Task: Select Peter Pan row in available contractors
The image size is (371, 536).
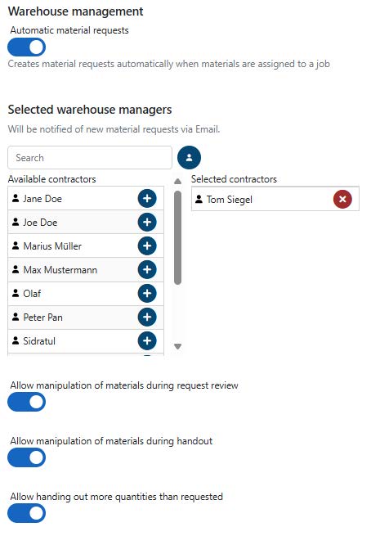Action: pyautogui.click(x=86, y=318)
